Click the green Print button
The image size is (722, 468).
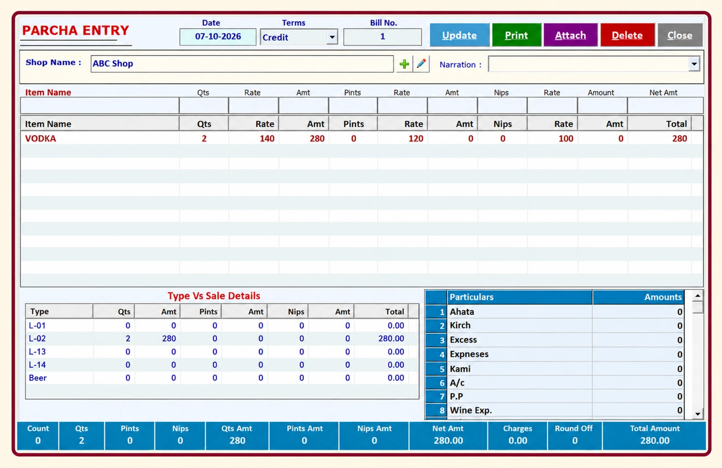516,35
